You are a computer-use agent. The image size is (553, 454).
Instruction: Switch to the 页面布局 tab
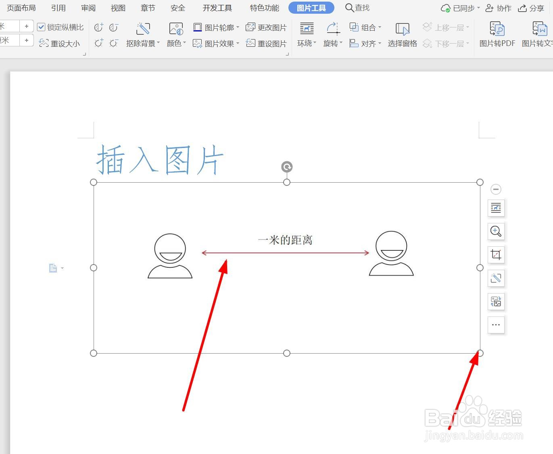(21, 8)
